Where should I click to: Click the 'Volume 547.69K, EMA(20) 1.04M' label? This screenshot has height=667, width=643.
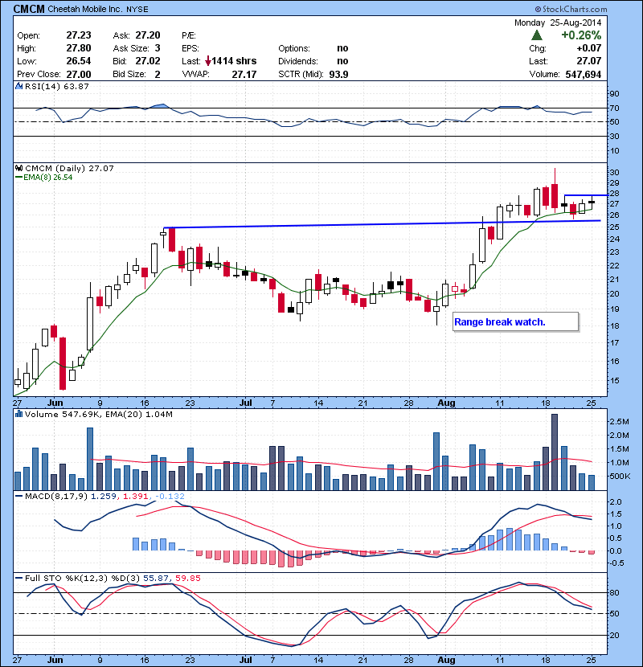pyautogui.click(x=99, y=414)
